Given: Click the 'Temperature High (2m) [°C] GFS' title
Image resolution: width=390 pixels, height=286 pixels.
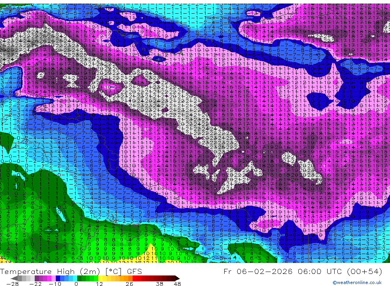Looking at the screenshot, I should [x=71, y=271].
